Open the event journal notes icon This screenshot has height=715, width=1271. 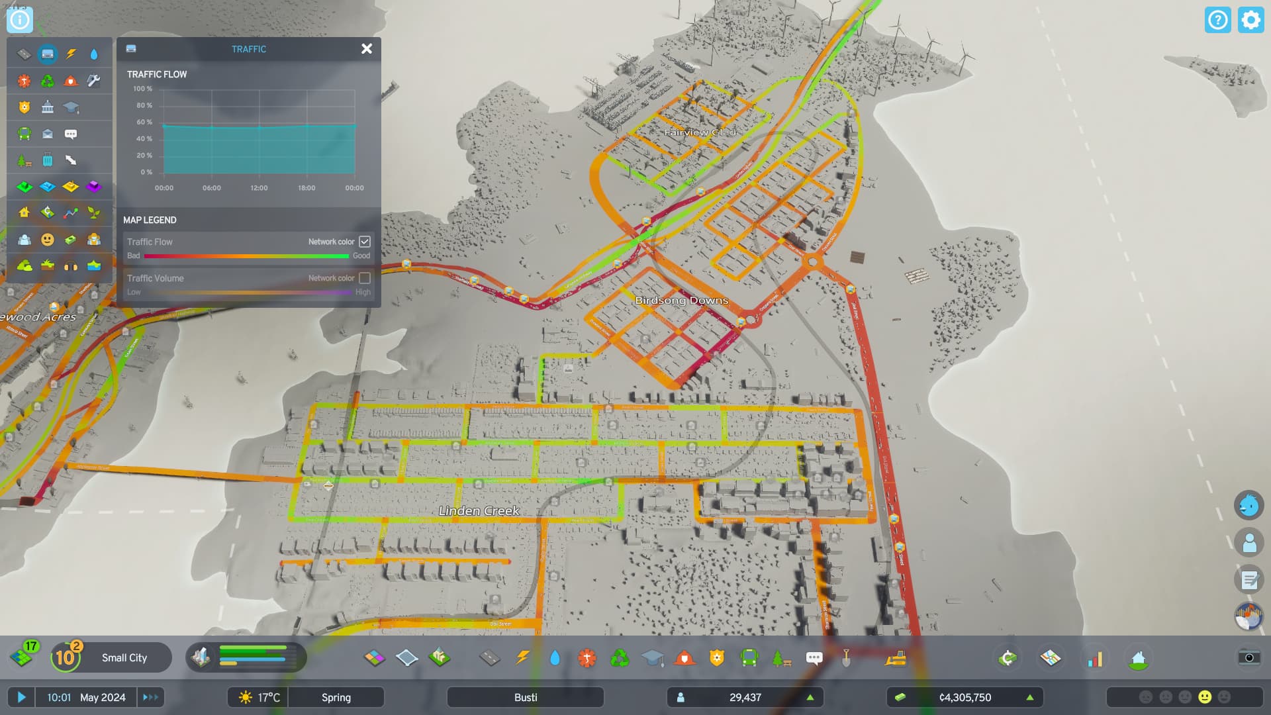point(1249,580)
